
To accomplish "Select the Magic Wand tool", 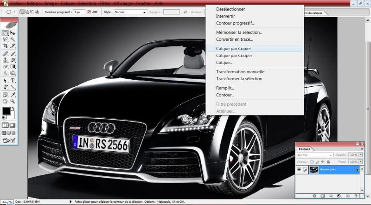I will point(13,39).
